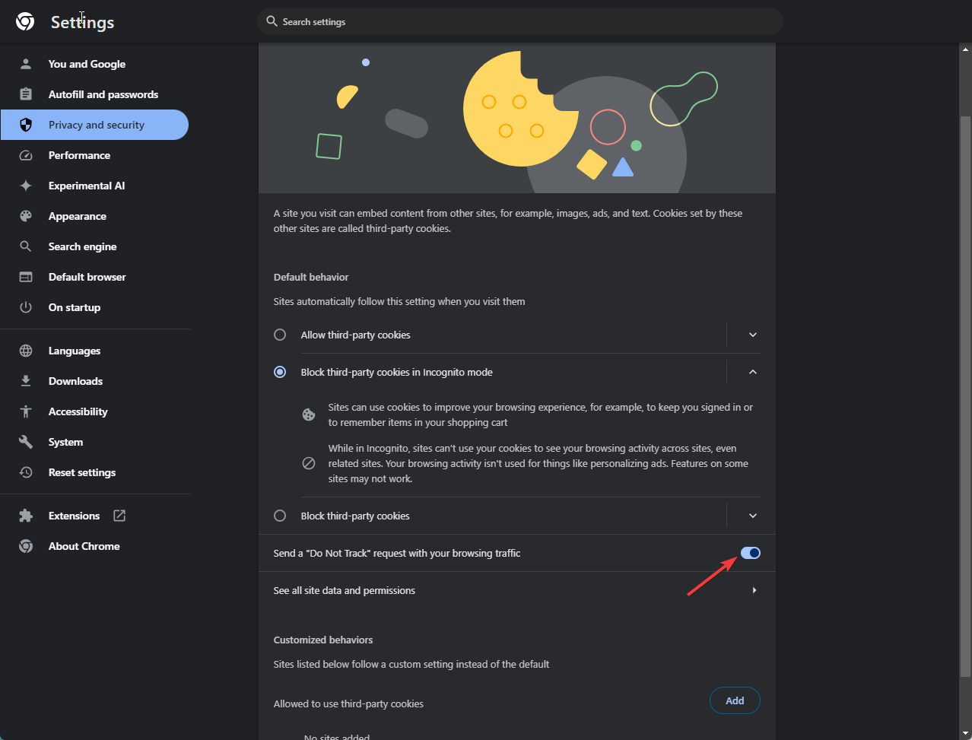Click the Performance gauge icon in sidebar
This screenshot has width=972, height=740.
pos(26,155)
